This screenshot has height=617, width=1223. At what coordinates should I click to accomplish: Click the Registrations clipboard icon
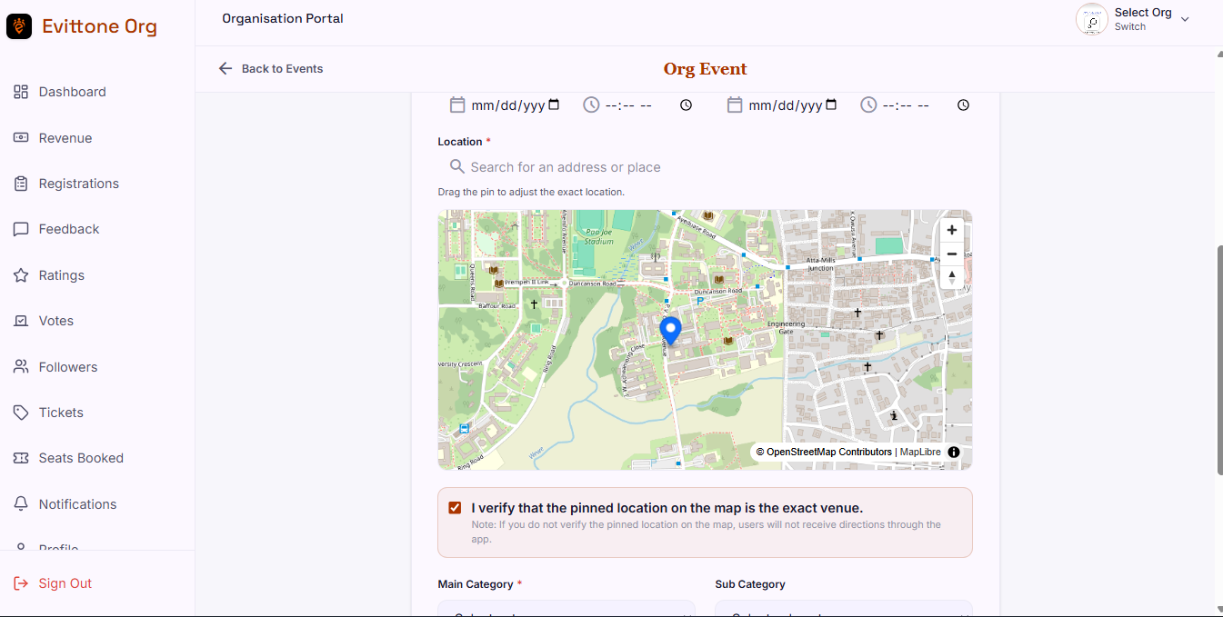click(x=21, y=184)
